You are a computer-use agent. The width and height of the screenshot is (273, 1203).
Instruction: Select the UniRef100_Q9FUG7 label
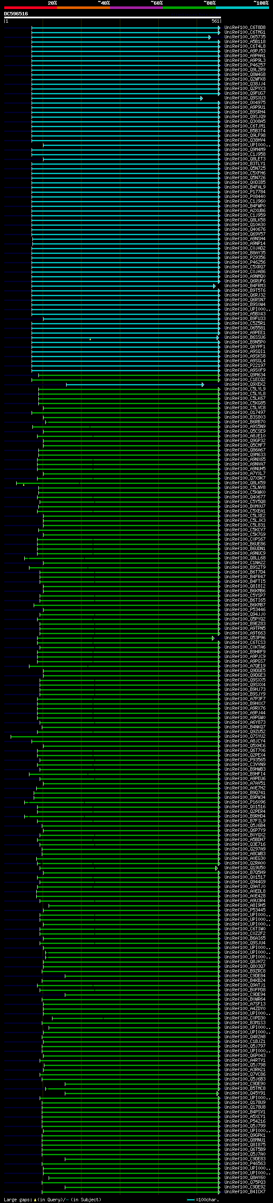point(244,93)
